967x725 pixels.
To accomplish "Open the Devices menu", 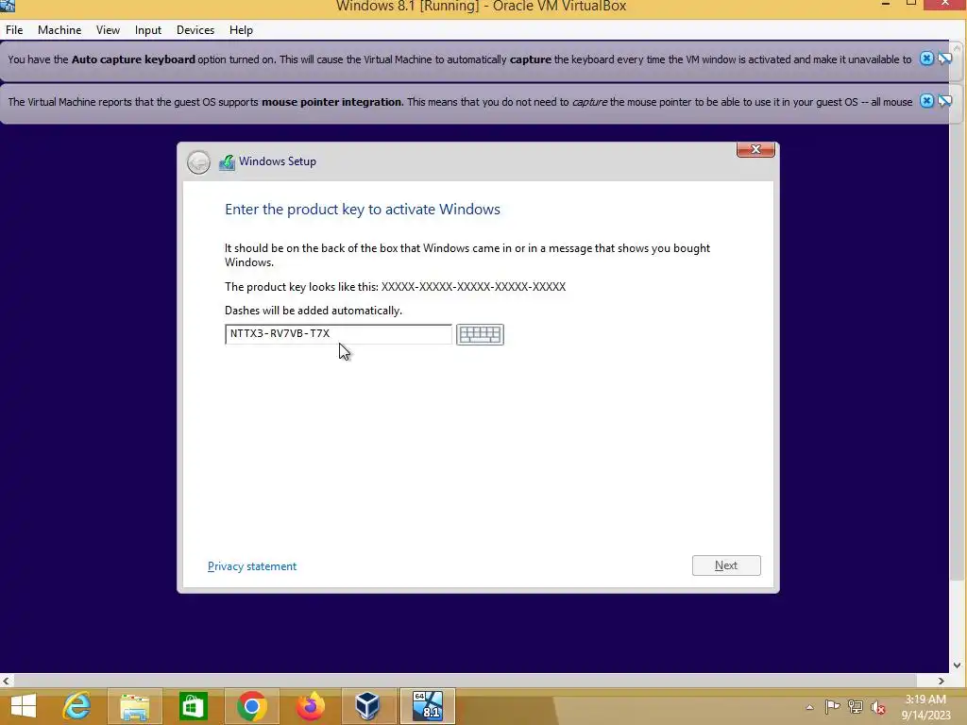I will point(195,29).
